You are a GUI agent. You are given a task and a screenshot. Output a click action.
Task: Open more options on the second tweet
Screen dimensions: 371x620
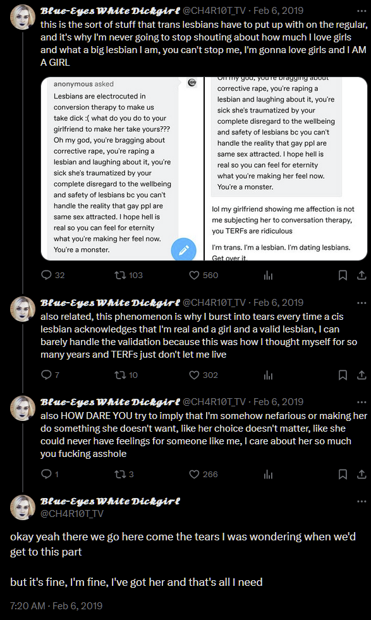click(362, 303)
